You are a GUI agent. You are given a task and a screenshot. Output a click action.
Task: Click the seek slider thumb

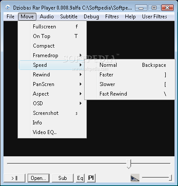[129, 164]
